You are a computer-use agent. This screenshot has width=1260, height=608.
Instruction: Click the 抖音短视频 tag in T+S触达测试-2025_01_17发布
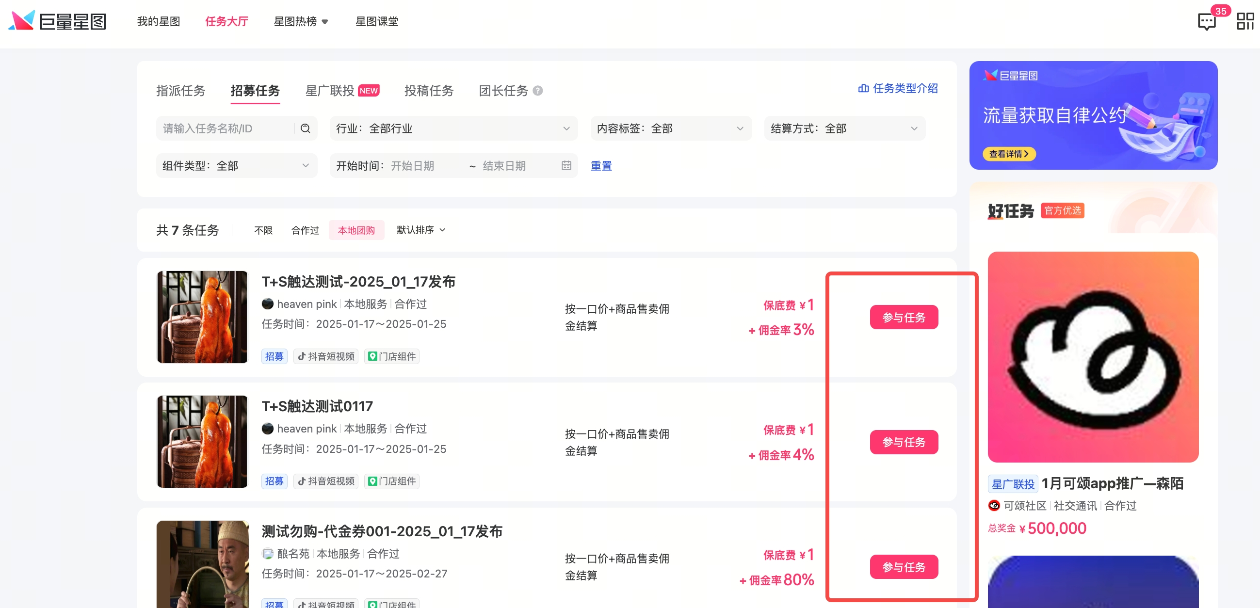point(326,356)
